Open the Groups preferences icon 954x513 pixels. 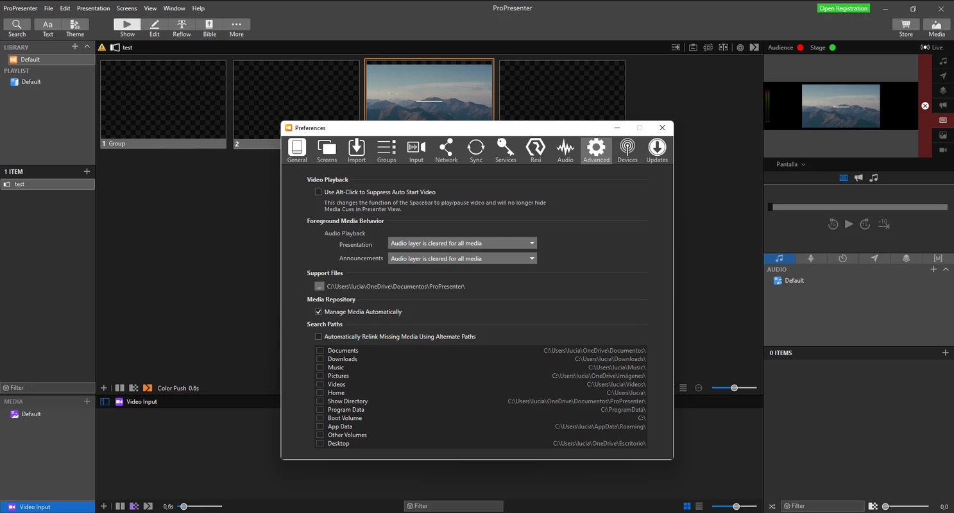pyautogui.click(x=386, y=151)
